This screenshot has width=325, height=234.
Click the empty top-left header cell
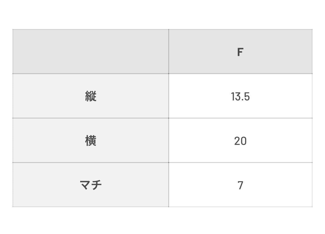pos(90,52)
